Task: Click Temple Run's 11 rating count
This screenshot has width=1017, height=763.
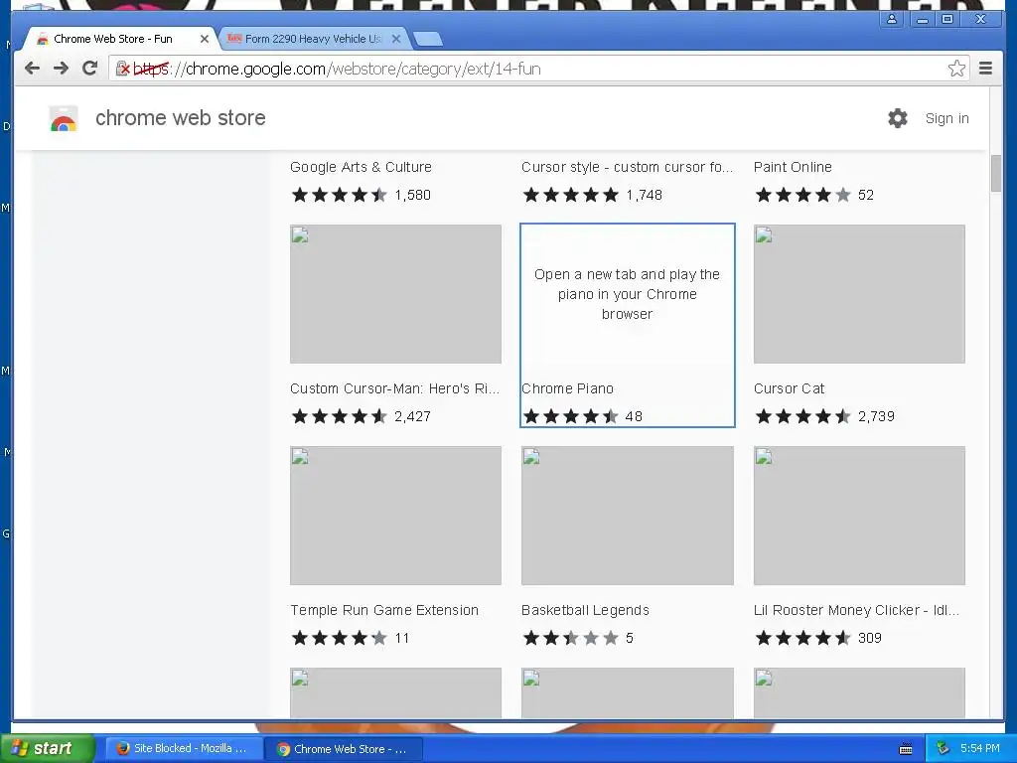Action: (x=402, y=638)
